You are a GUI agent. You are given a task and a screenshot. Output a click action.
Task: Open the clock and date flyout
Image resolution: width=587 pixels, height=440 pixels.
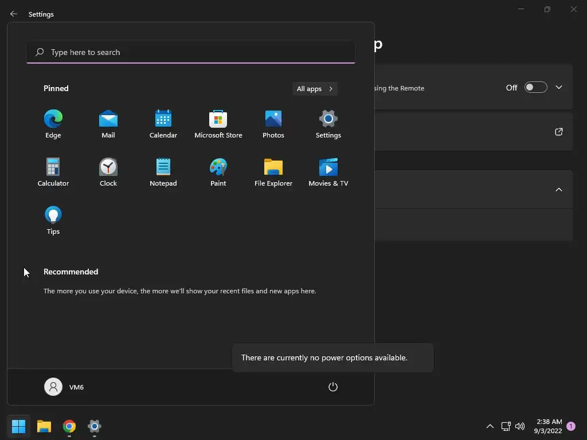[x=548, y=426]
